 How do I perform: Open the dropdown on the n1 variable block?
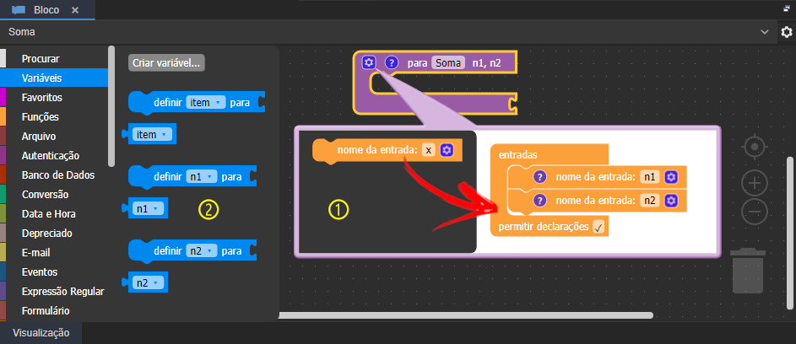(148, 208)
